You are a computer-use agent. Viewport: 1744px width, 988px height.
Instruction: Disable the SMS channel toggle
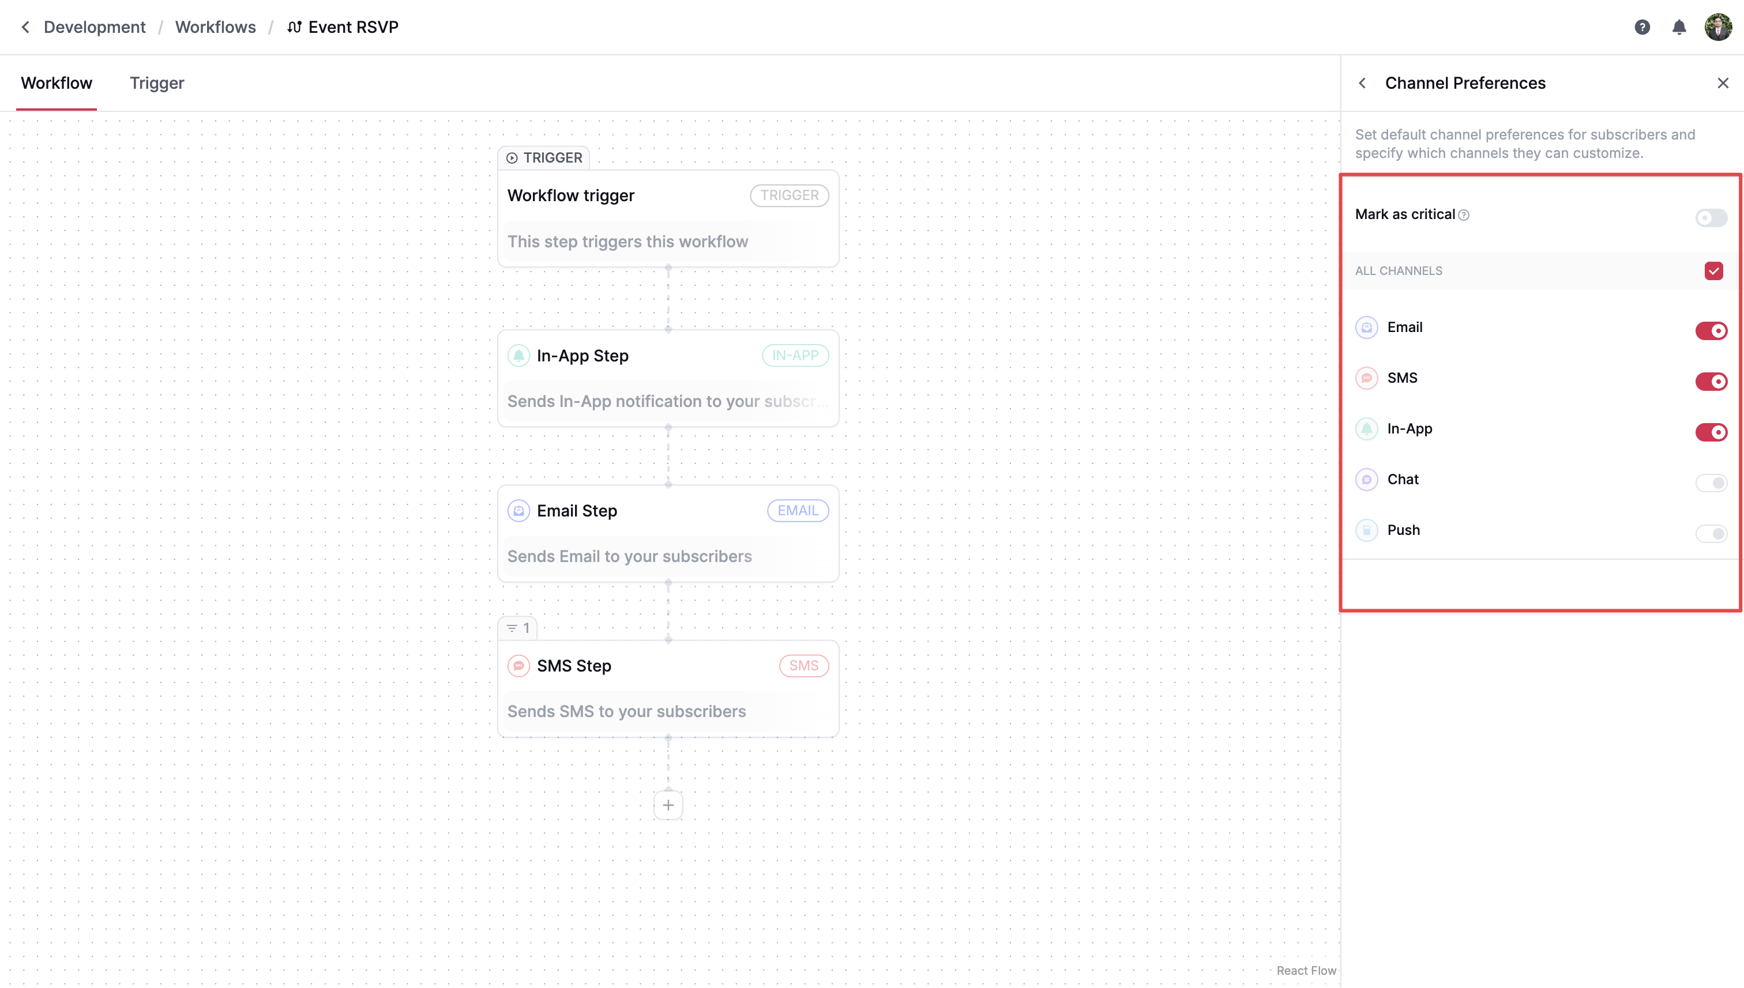point(1711,380)
